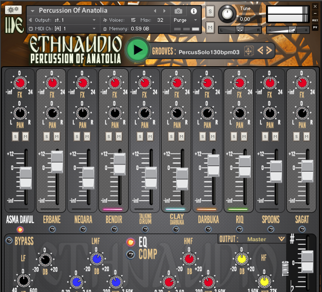The width and height of the screenshot is (322, 292).
Task: Select the Neqara instrument radio button
Action: pos(83,229)
